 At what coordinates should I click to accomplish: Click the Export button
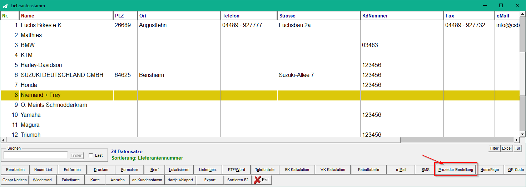tap(210, 180)
